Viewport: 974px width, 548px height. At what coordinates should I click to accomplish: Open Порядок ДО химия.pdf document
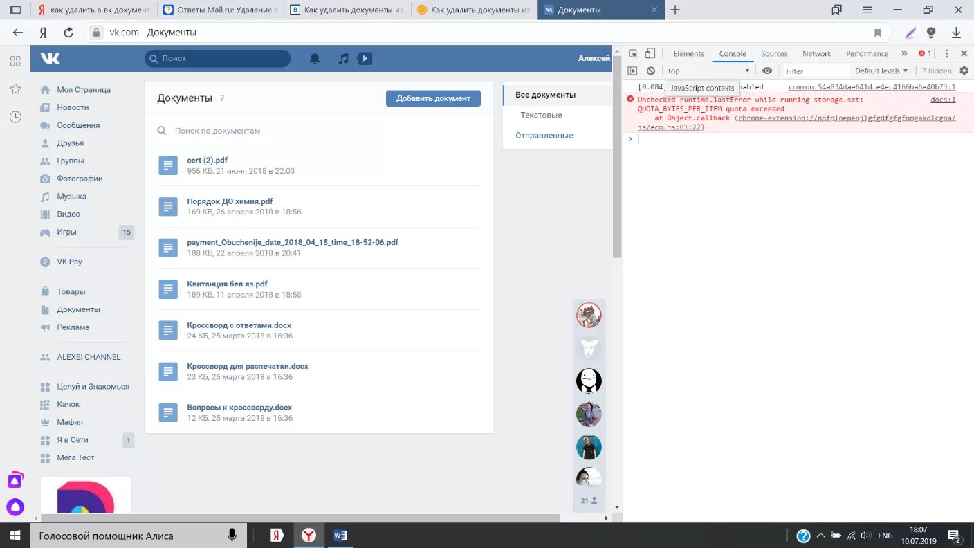pyautogui.click(x=230, y=201)
